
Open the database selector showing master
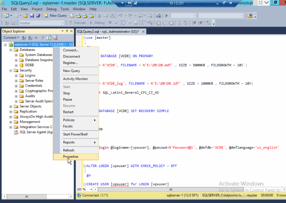(42, 23)
